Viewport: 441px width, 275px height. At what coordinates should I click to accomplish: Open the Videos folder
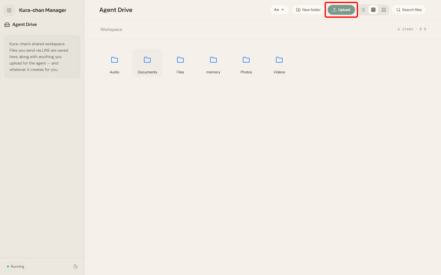click(279, 63)
